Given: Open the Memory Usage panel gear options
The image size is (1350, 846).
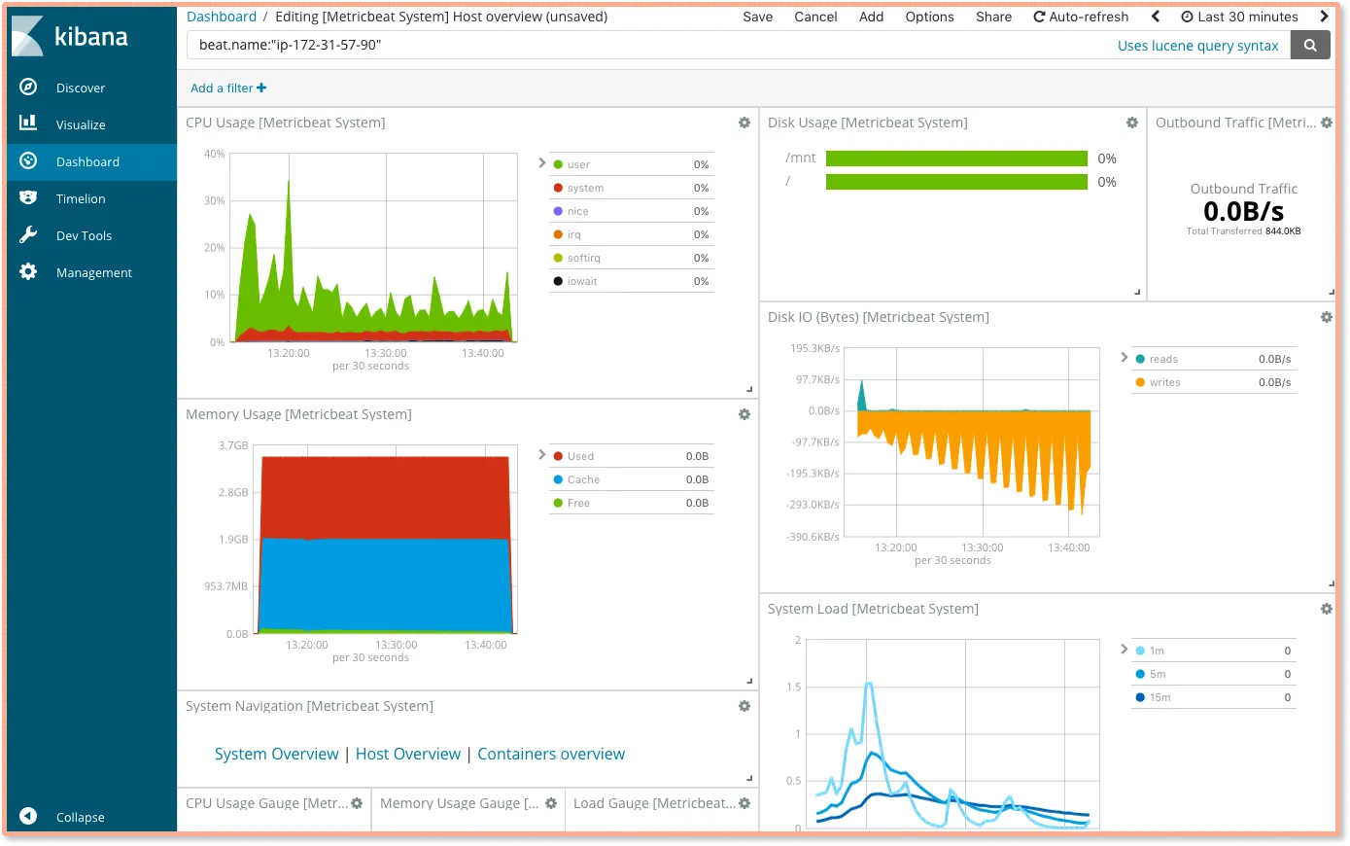Looking at the screenshot, I should [744, 414].
